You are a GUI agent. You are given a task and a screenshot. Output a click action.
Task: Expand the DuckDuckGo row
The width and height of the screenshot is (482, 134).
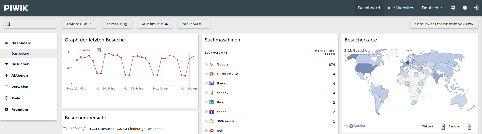(x=206, y=74)
